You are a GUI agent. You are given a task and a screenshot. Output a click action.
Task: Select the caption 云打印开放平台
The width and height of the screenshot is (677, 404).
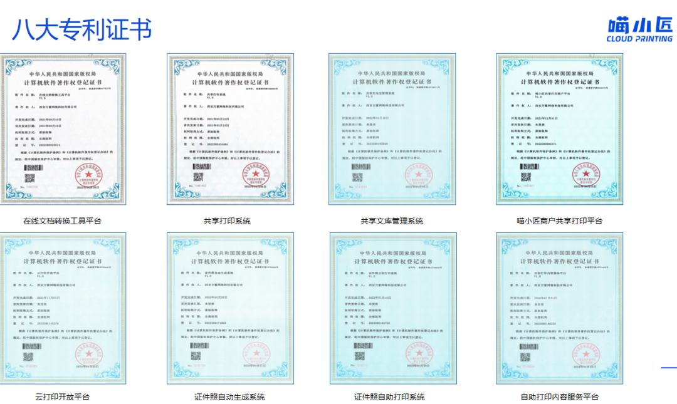(63, 396)
